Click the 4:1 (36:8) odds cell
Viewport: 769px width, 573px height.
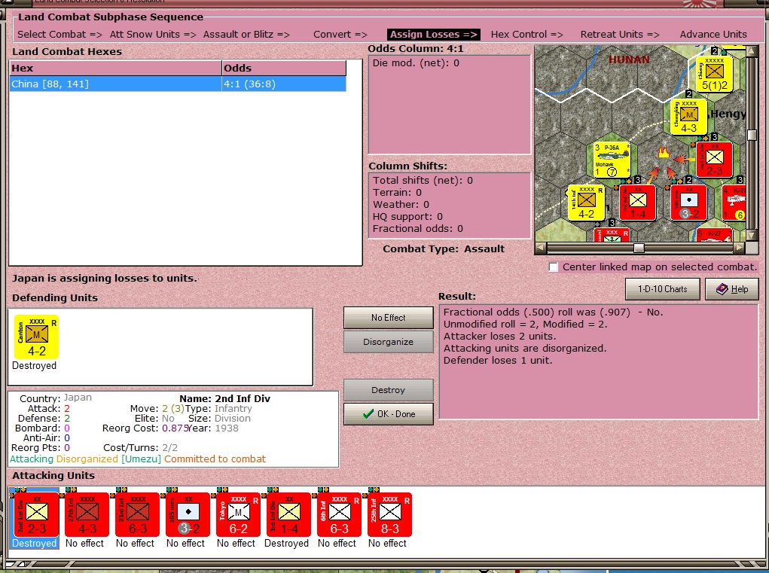point(284,84)
